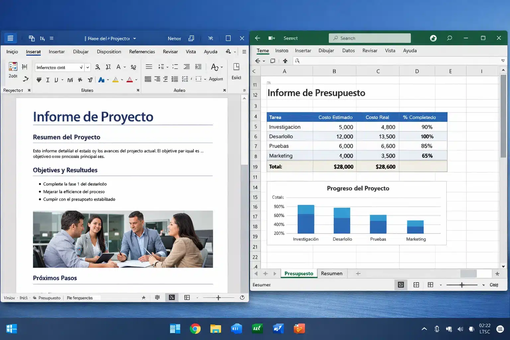The height and width of the screenshot is (340, 510).
Task: Toggle the underline formatting icon
Action: click(x=56, y=79)
